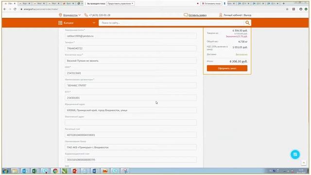Open Outlook from the taskbar
311x175 pixels.
click(25, 171)
